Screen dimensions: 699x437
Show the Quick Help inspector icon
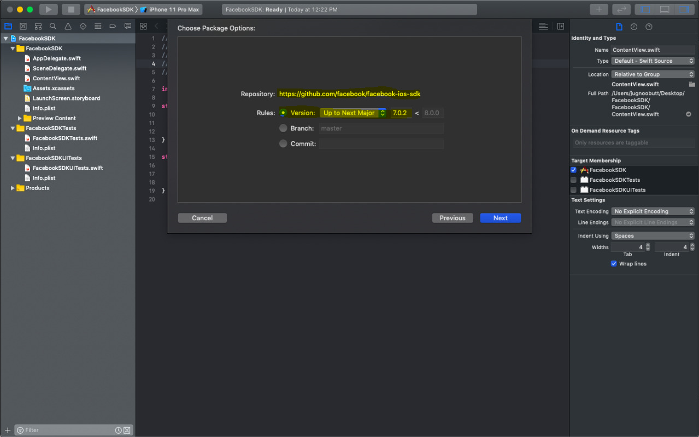pyautogui.click(x=649, y=27)
